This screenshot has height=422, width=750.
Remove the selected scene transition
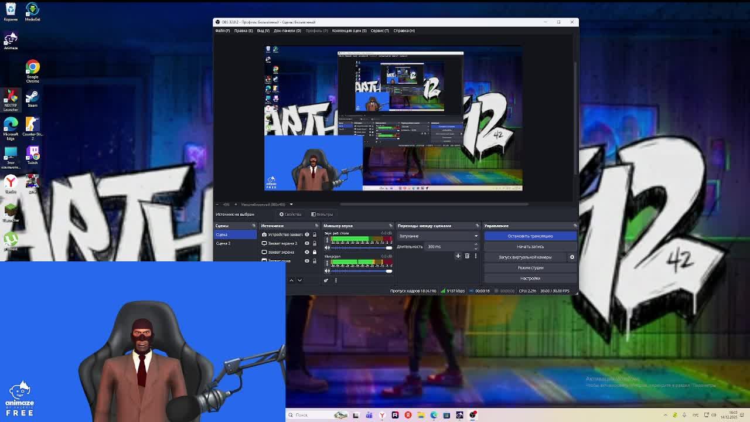point(467,256)
